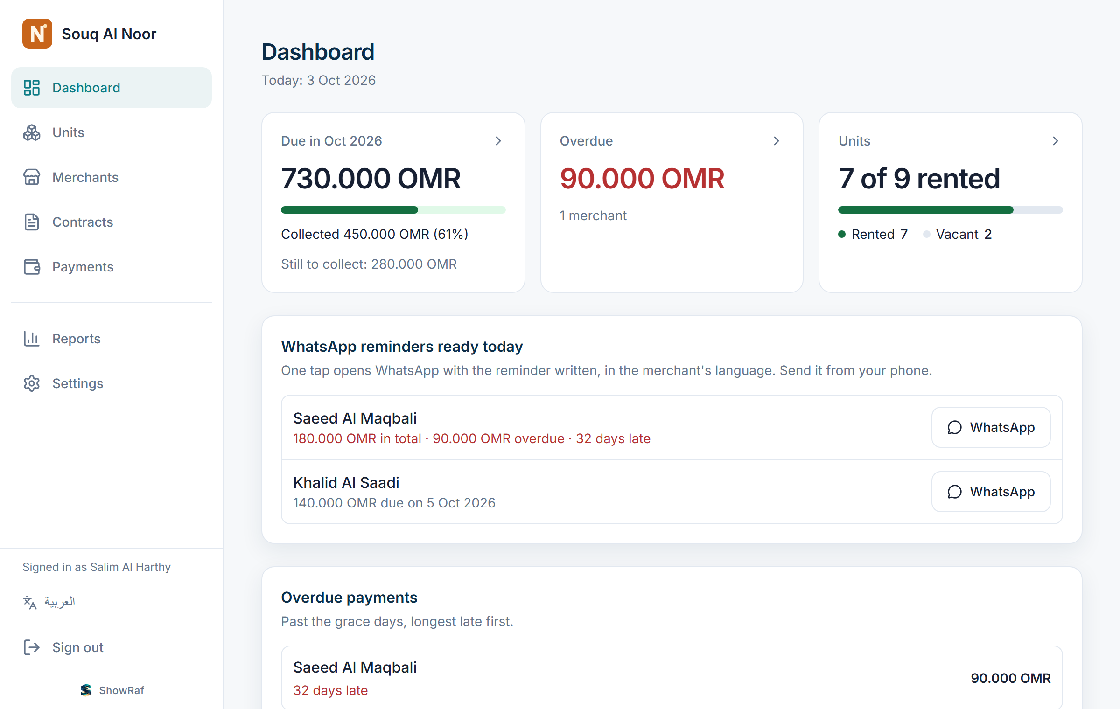1120x709 pixels.
Task: Open the Units card chevron
Action: [x=1056, y=141]
